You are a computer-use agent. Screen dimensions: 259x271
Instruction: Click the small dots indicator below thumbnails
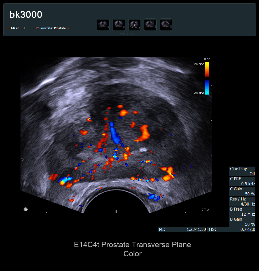coord(122,34)
